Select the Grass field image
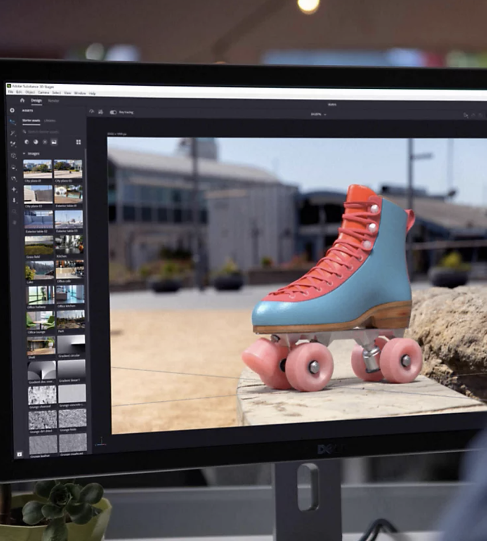Screen dimensions: 487x541 coord(39,245)
